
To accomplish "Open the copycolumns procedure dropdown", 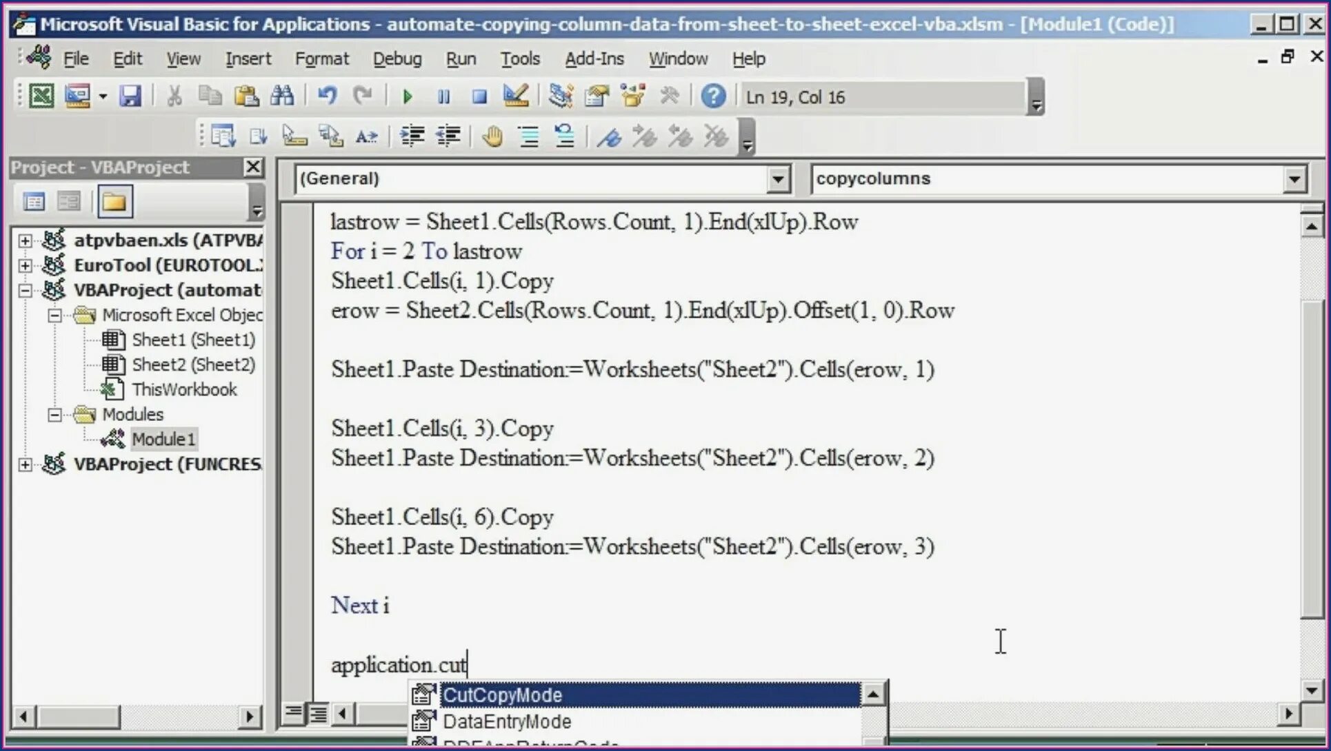I will 1294,180.
